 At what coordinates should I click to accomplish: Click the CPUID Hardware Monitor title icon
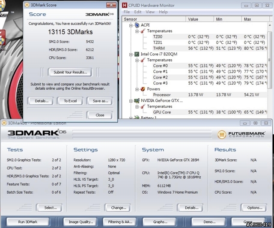[x=125, y=5]
